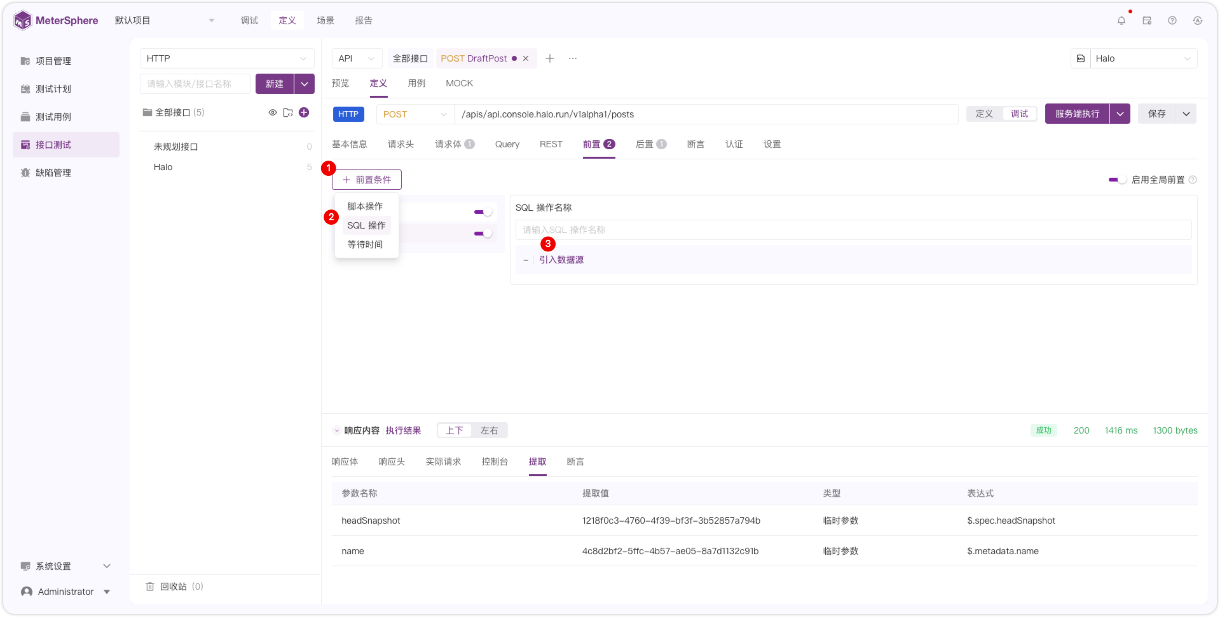The image size is (1220, 617).
Task: Toggle the first precondition switch
Action: click(x=483, y=212)
